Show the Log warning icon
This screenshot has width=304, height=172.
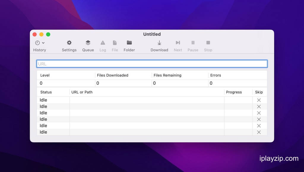pos(103,43)
